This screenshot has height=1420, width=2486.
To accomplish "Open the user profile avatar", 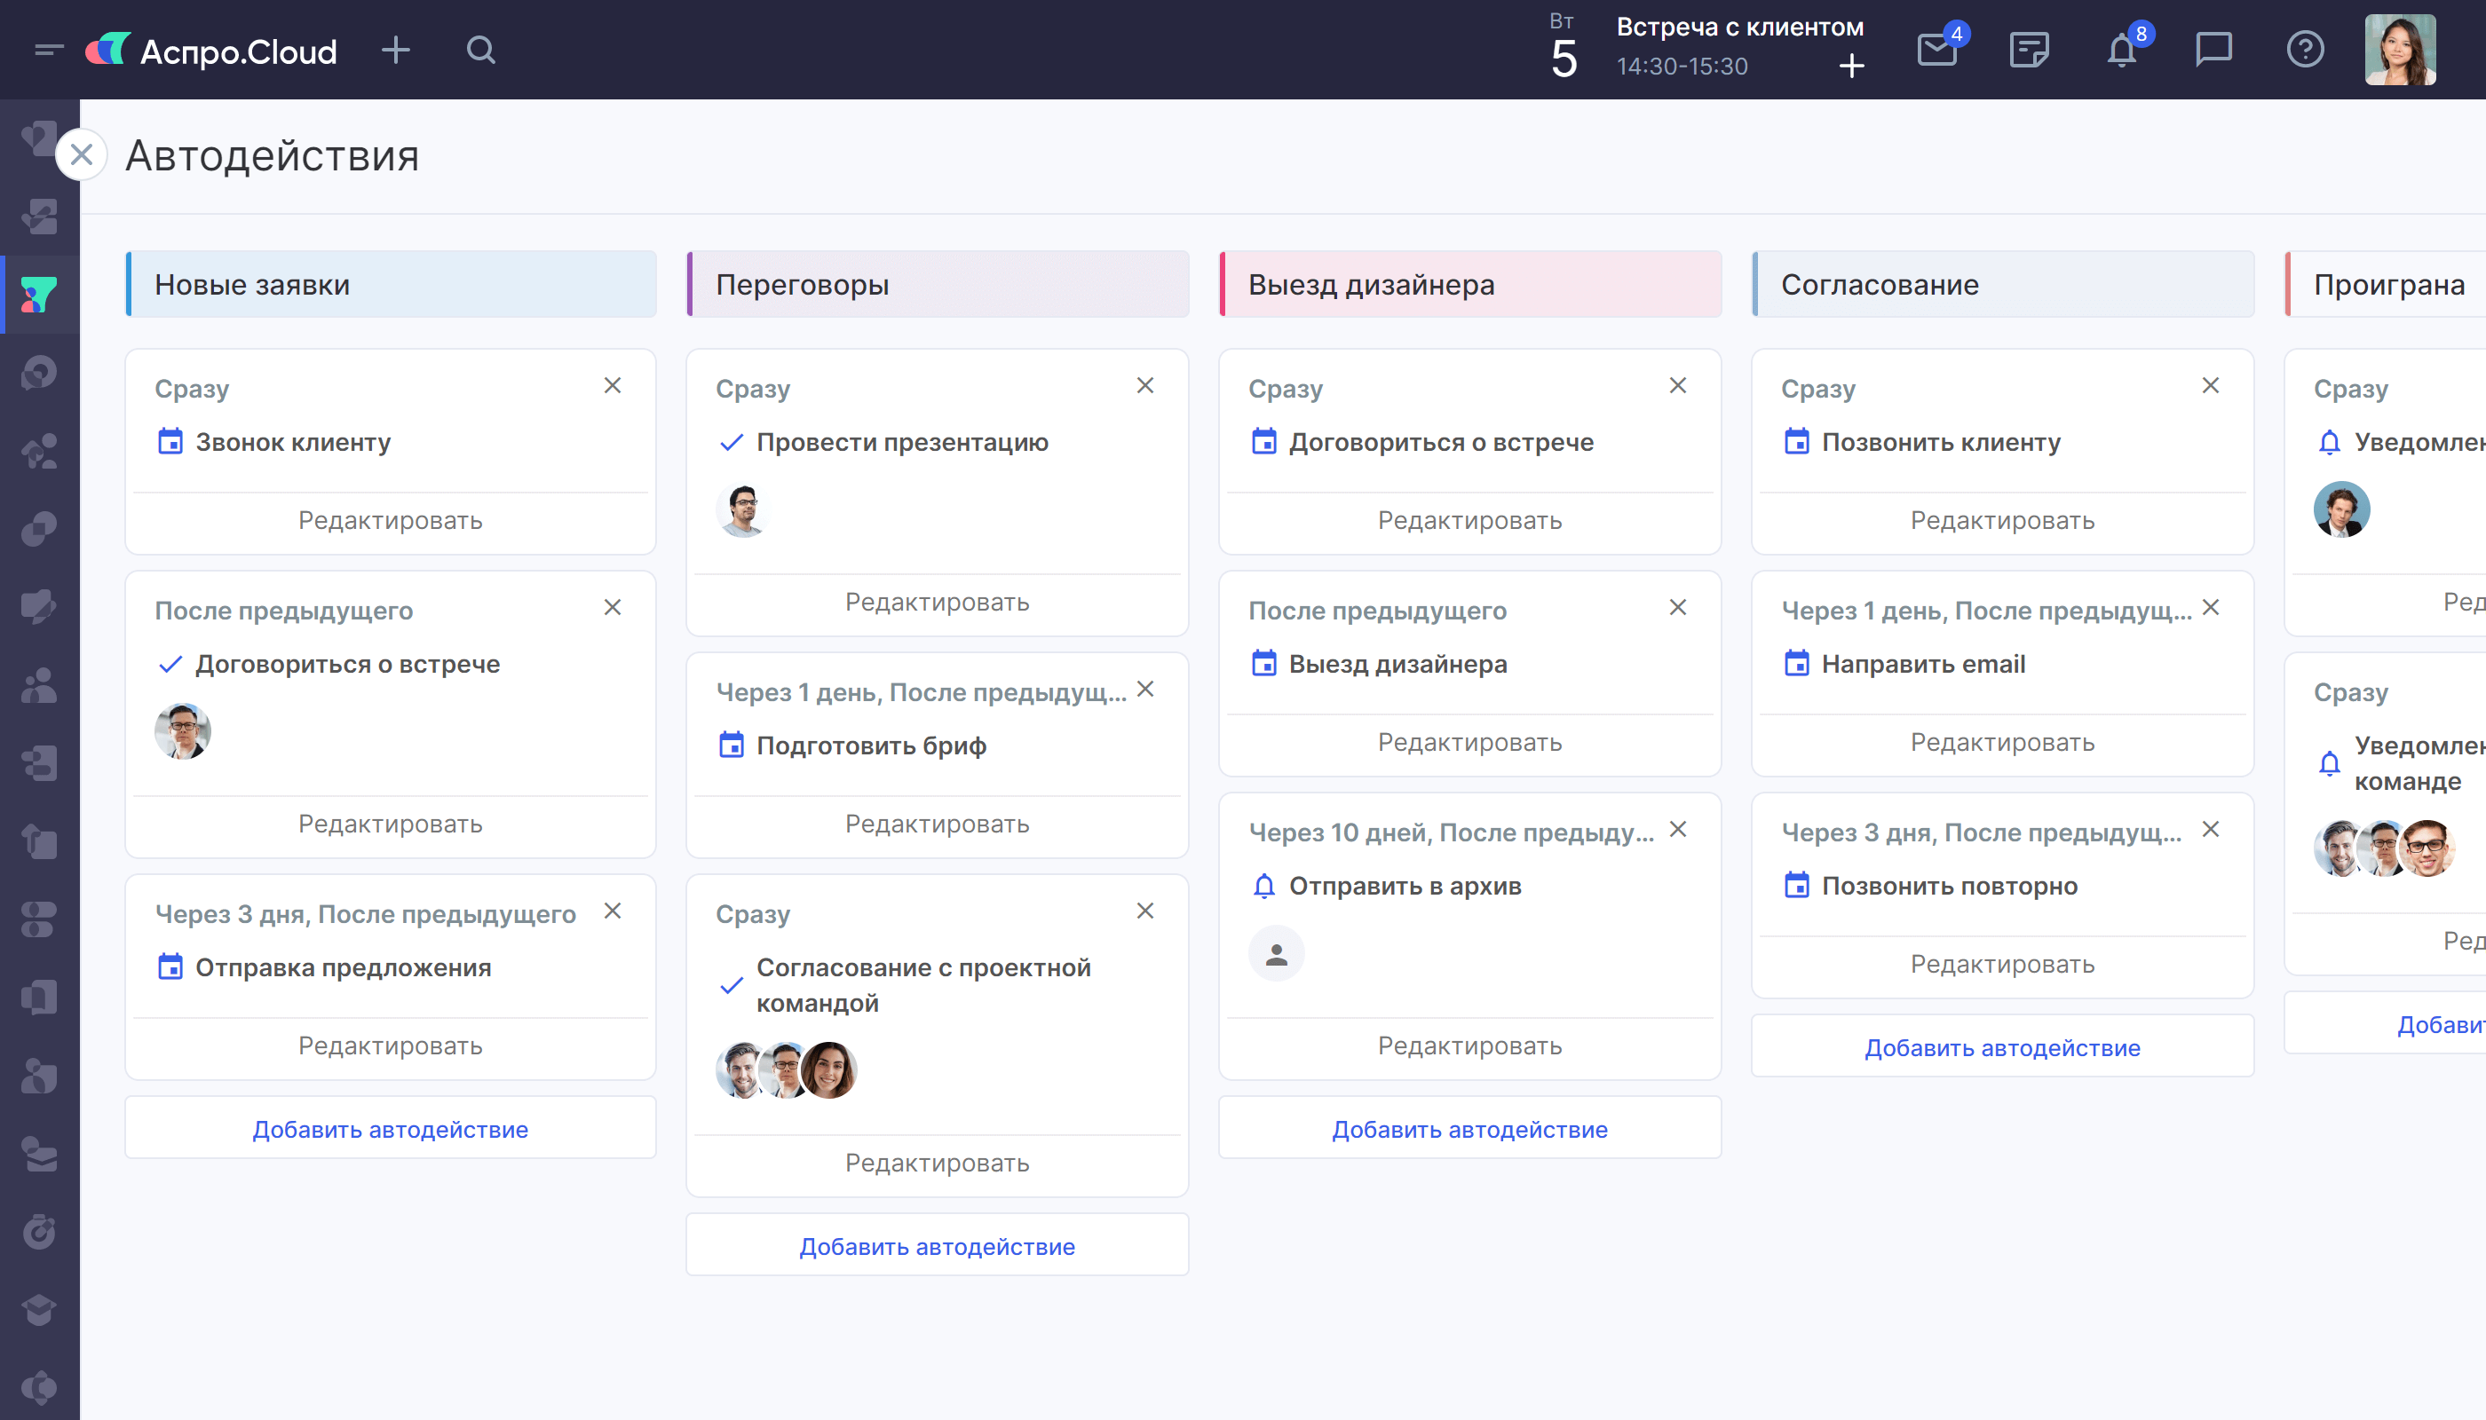I will (x=2400, y=49).
